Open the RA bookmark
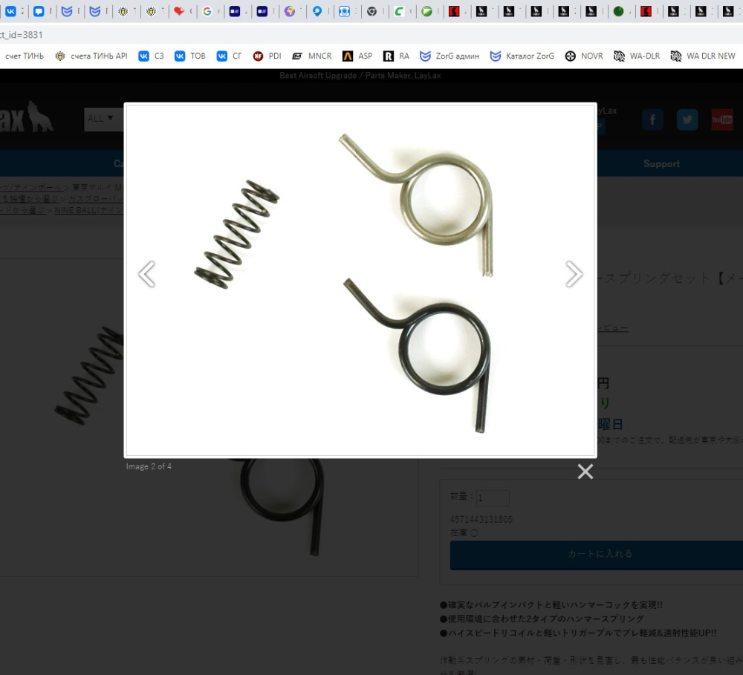 coord(396,56)
